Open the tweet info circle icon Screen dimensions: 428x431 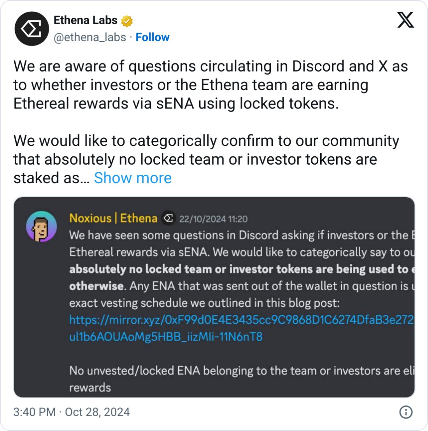click(x=406, y=412)
